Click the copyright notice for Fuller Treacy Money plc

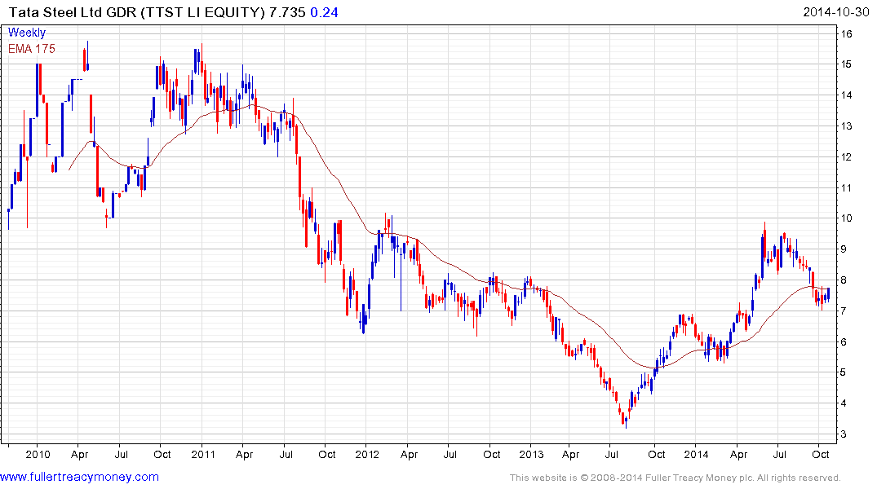point(675,478)
